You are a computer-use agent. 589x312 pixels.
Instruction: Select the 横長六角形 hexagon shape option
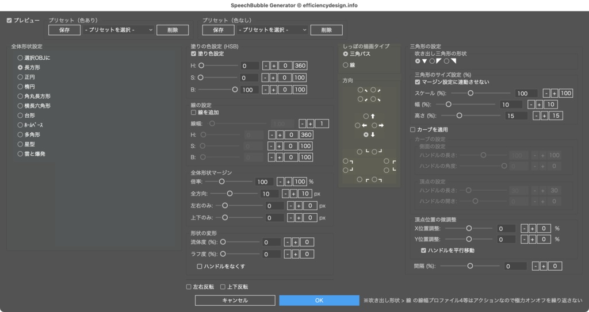pos(20,106)
